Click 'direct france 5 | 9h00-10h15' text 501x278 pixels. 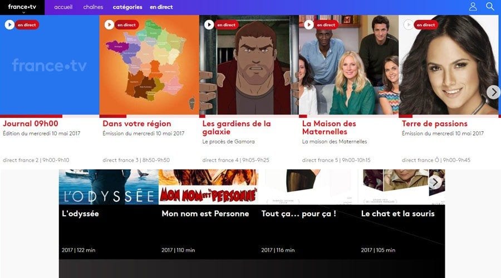pos(336,160)
